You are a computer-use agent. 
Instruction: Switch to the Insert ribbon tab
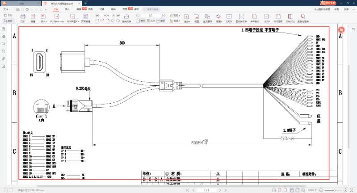pos(67,9)
